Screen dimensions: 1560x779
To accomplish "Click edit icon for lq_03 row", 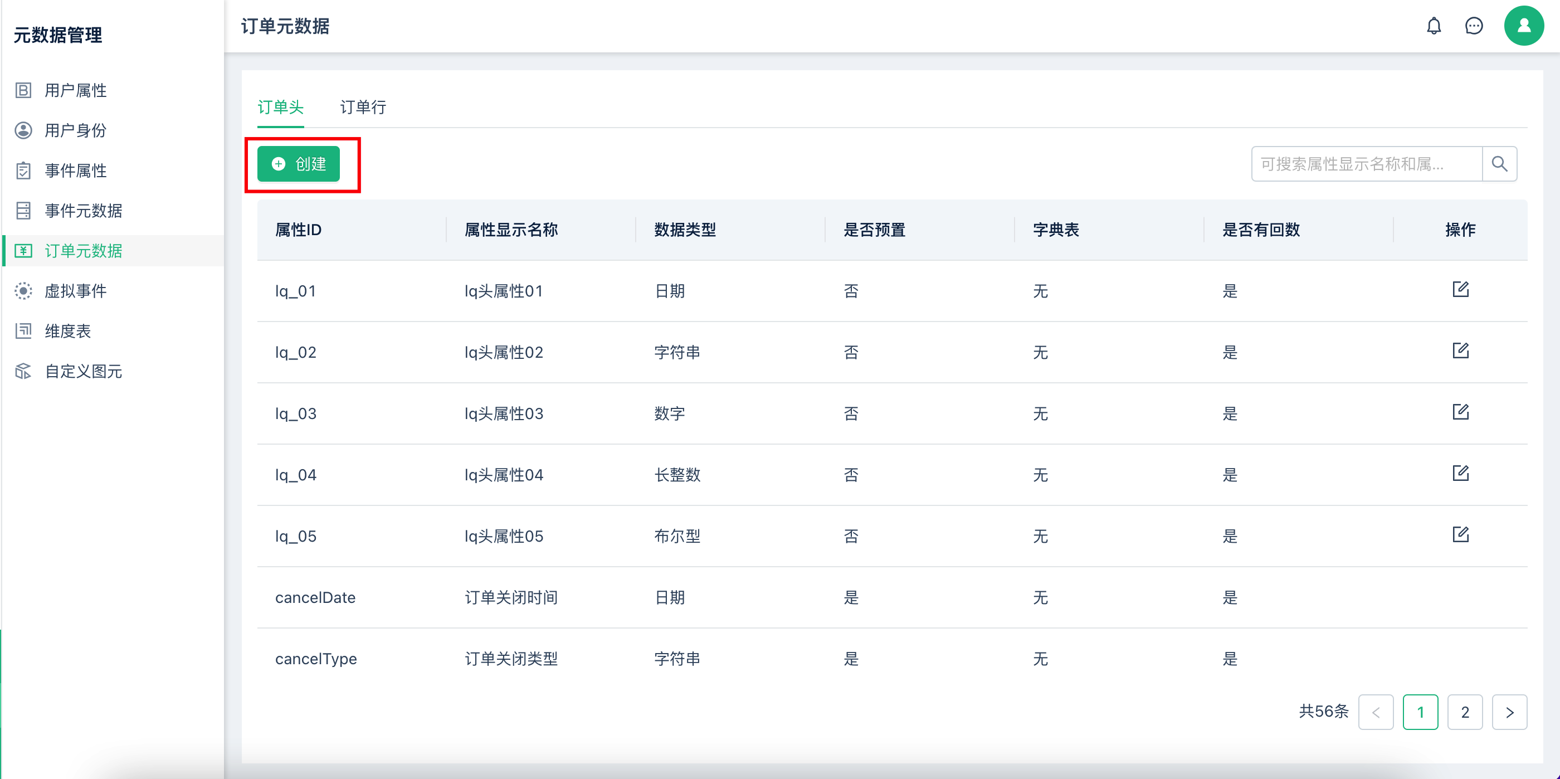I will pyautogui.click(x=1460, y=411).
